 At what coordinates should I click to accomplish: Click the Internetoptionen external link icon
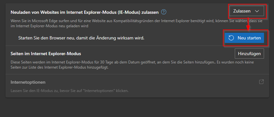point(261,82)
